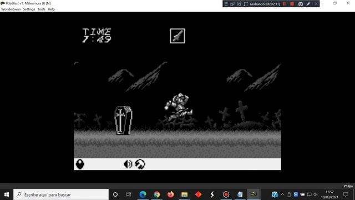Open Cortana circle icon
Viewport: 355px width, 200px height.
click(115, 194)
